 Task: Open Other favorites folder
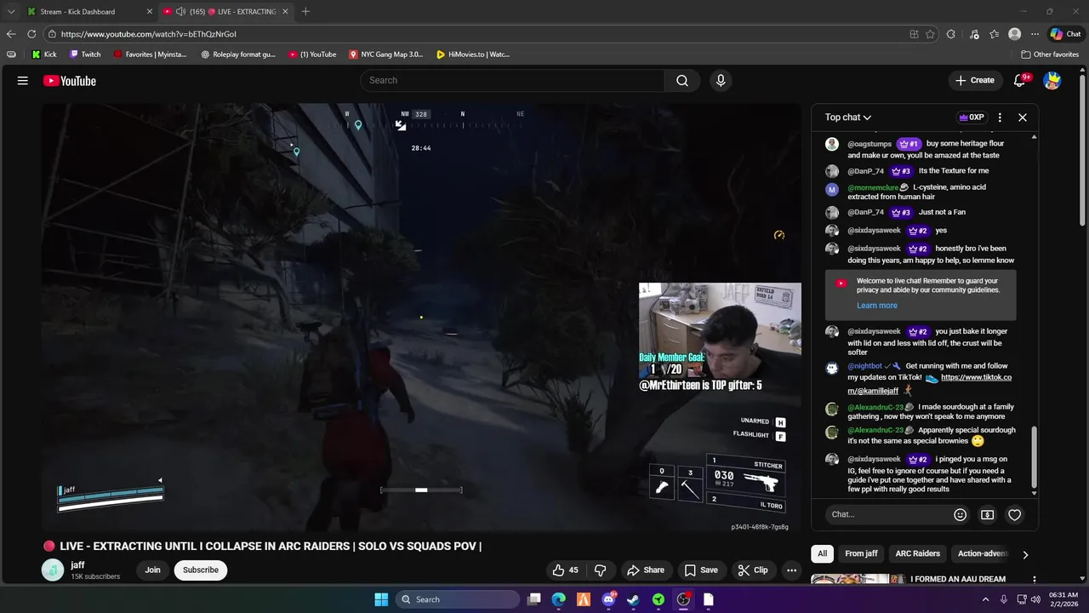1050,54
